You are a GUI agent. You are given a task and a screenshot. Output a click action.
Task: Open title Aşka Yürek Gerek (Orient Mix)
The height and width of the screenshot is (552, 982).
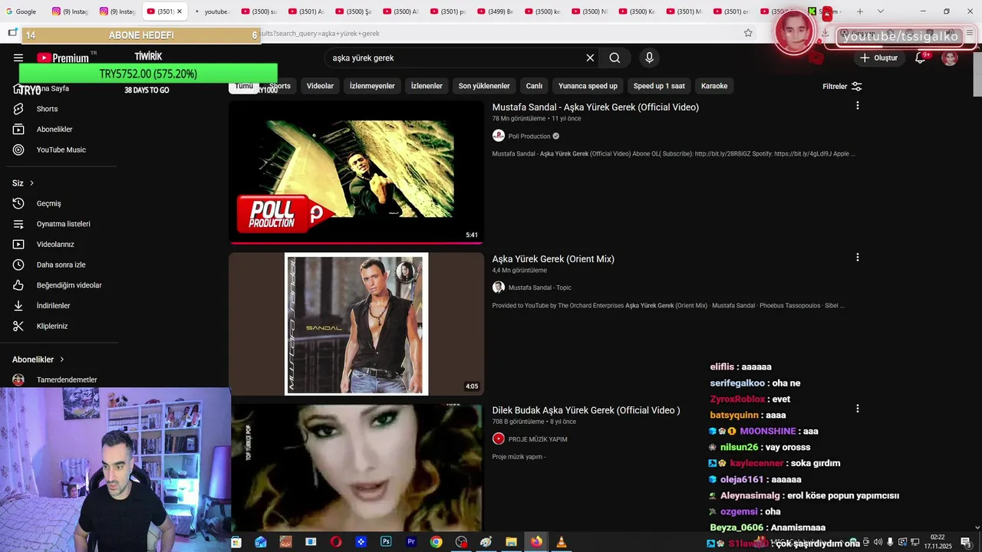(x=553, y=259)
